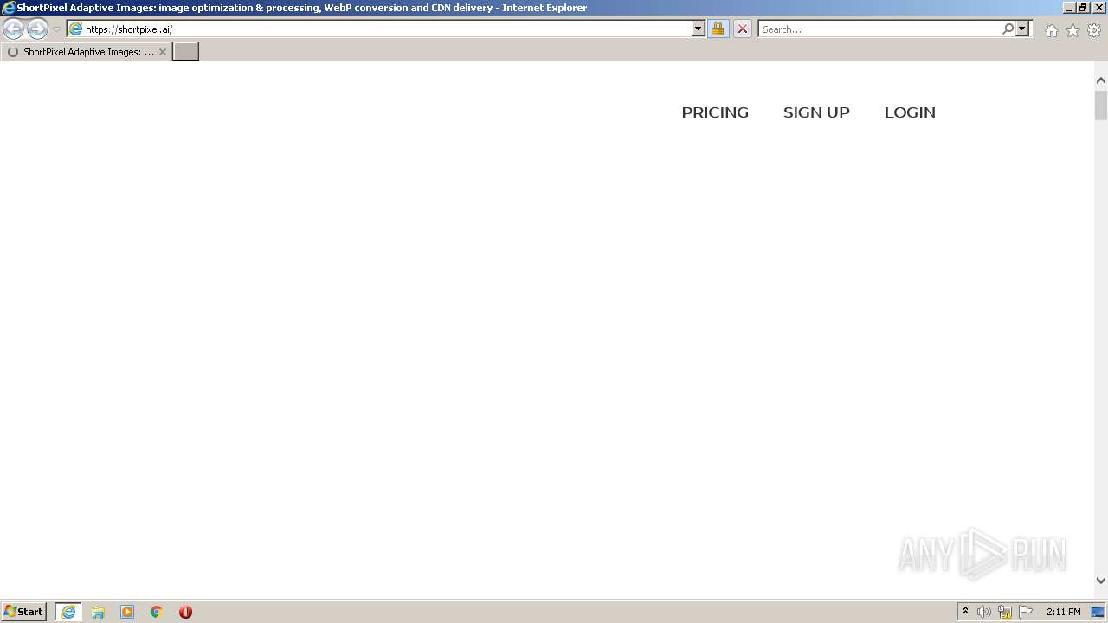Viewport: 1108px width, 623px height.
Task: Click the Internet Explorer title bar icon
Action: pos(8,8)
